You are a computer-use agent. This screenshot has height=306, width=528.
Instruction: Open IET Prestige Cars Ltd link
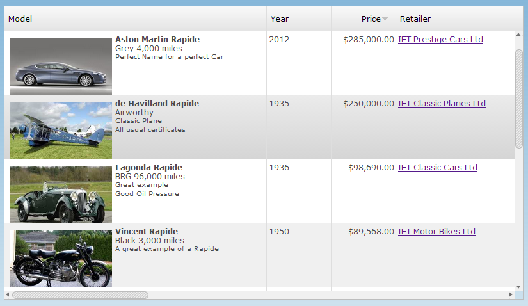pos(440,40)
